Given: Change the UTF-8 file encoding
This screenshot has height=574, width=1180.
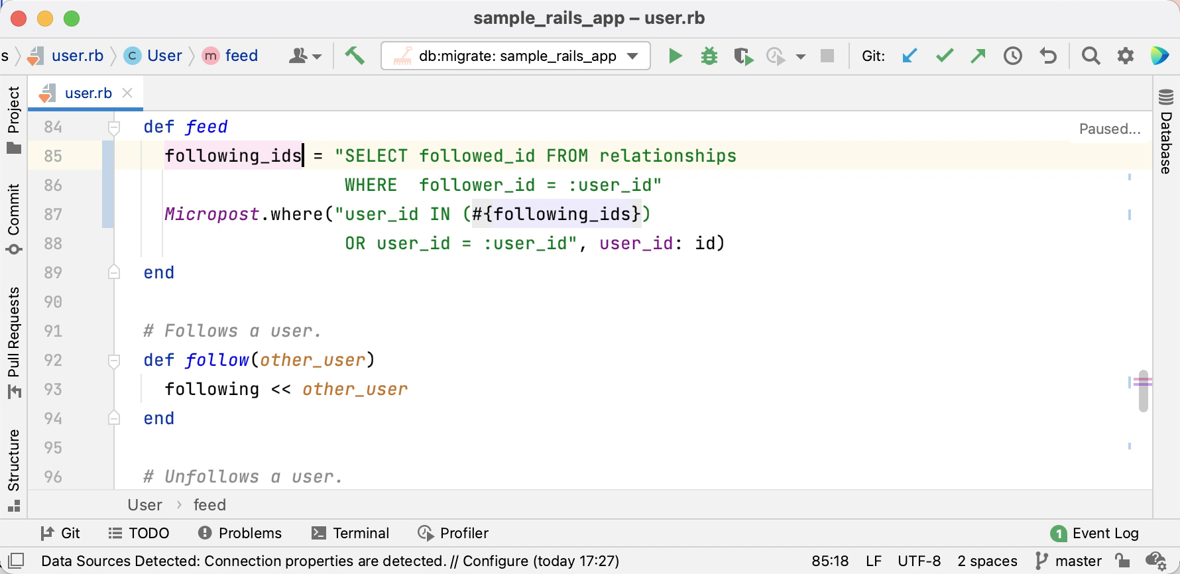Looking at the screenshot, I should [919, 561].
